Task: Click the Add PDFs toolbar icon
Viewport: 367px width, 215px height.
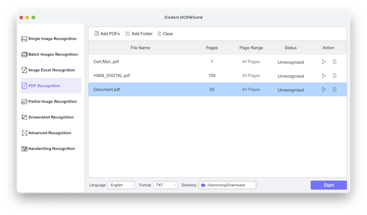Action: [x=96, y=33]
